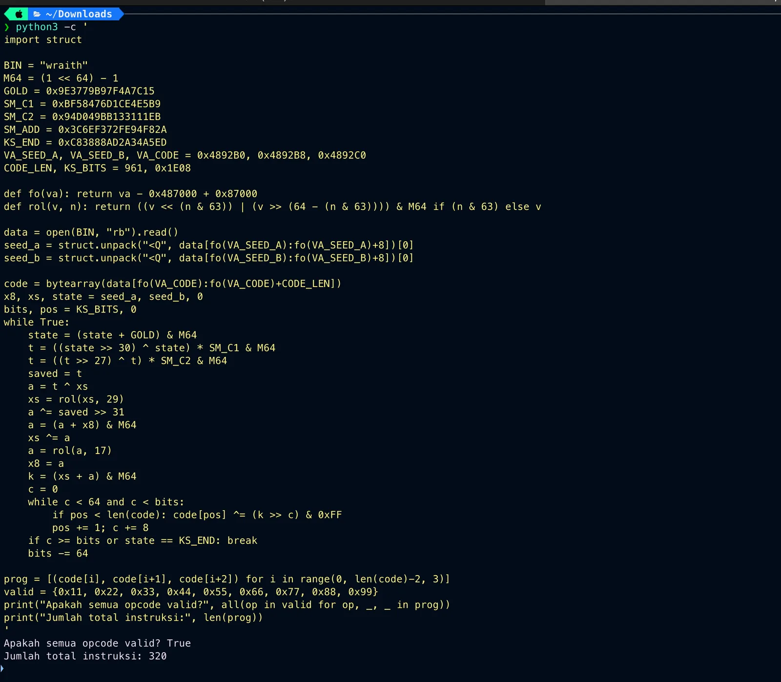The image size is (781, 682).
Task: Click the 'saved = t' line
Action: click(x=55, y=374)
